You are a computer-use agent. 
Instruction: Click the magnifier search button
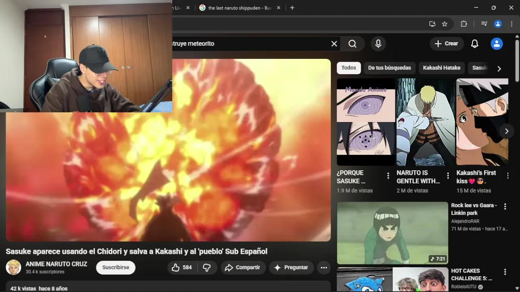(x=352, y=44)
